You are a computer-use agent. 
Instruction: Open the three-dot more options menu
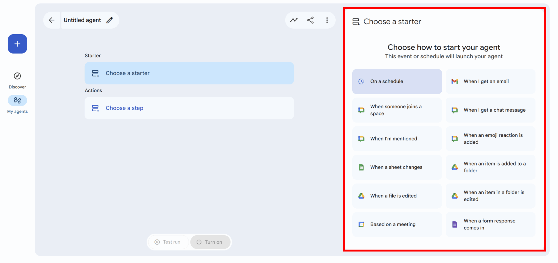327,20
